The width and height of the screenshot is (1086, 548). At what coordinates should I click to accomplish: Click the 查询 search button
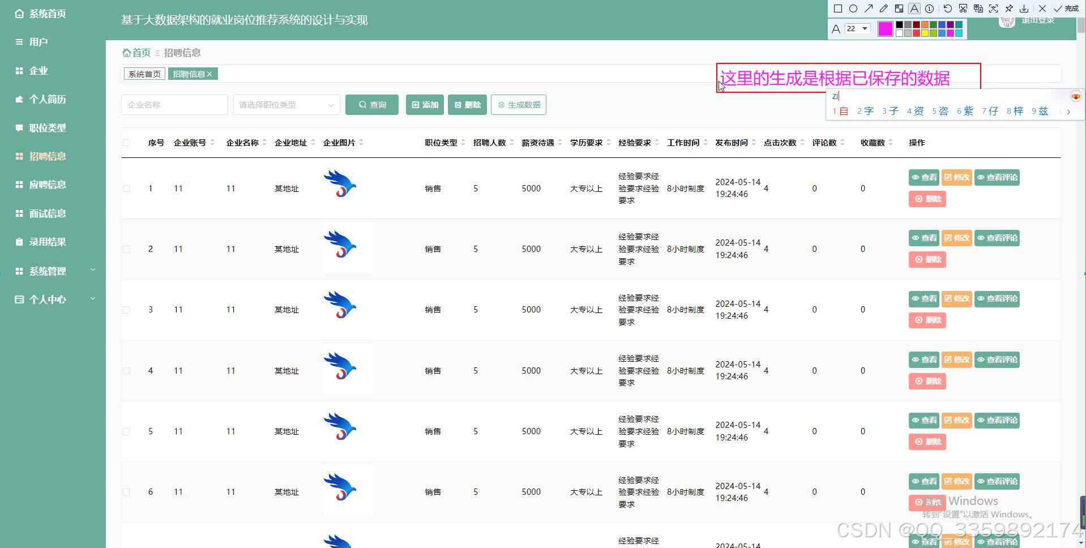(372, 105)
